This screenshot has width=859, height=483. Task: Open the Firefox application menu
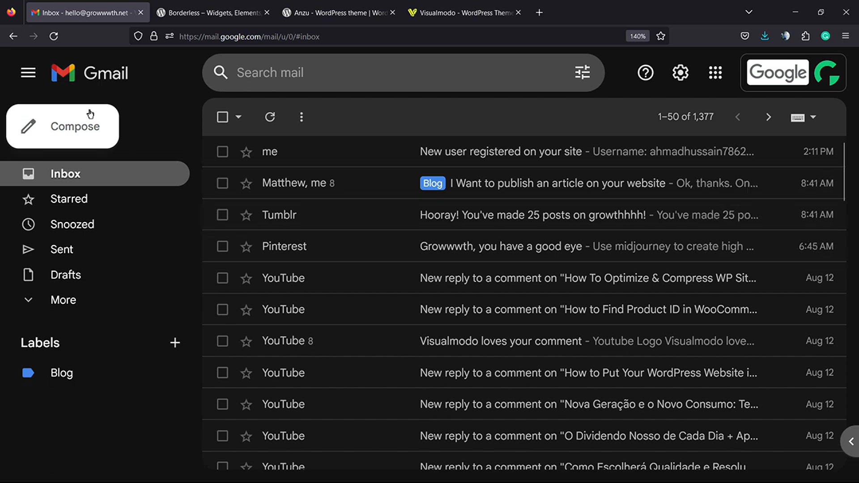[x=845, y=36]
